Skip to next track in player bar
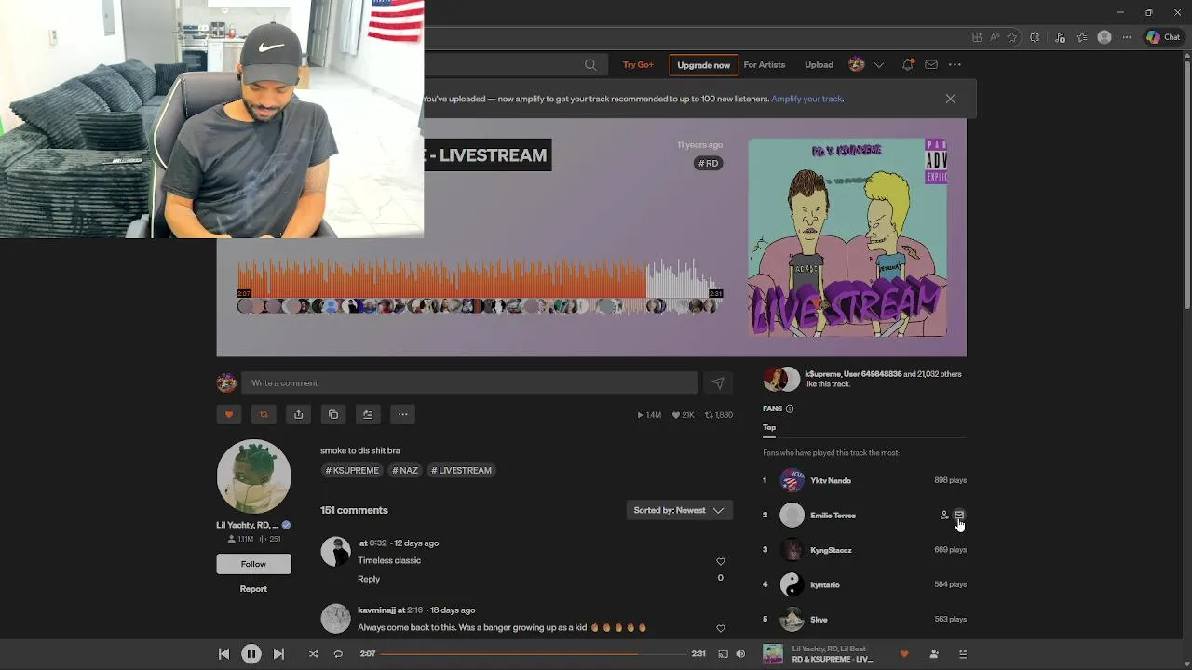 [x=278, y=654]
